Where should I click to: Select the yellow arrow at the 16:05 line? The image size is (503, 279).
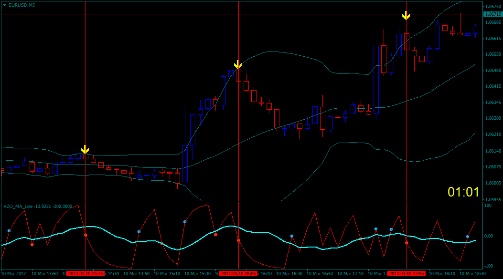pos(238,64)
